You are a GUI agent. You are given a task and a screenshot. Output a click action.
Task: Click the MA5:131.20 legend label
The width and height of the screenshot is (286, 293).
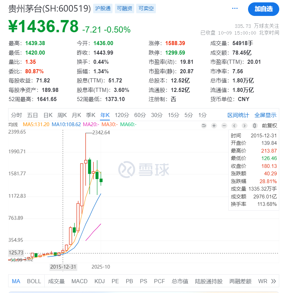pyautogui.click(x=36, y=124)
